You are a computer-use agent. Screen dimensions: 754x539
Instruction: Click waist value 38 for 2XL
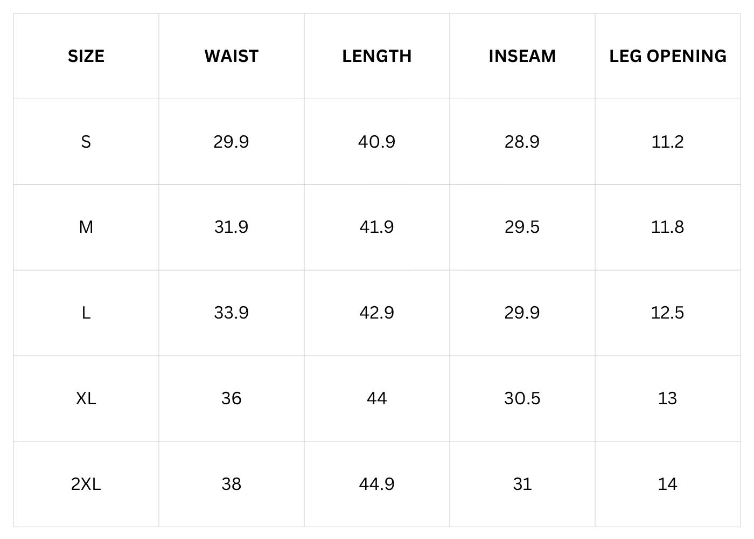(231, 484)
